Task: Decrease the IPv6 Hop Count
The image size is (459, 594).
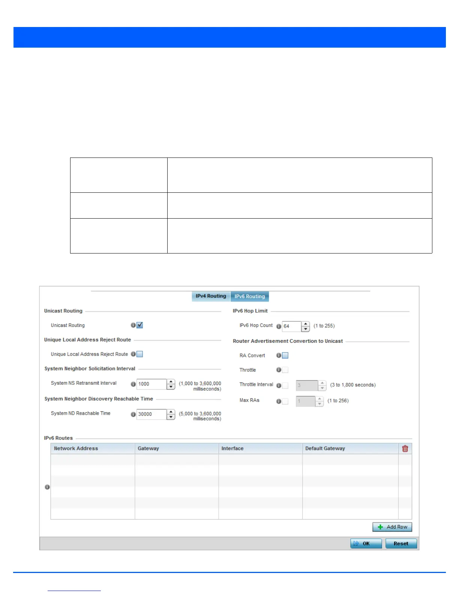Action: (x=306, y=329)
